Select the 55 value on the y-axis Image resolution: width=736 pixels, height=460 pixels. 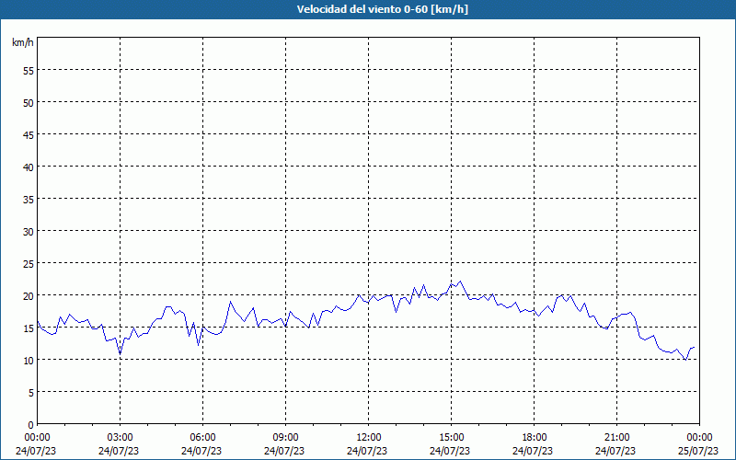click(x=27, y=70)
